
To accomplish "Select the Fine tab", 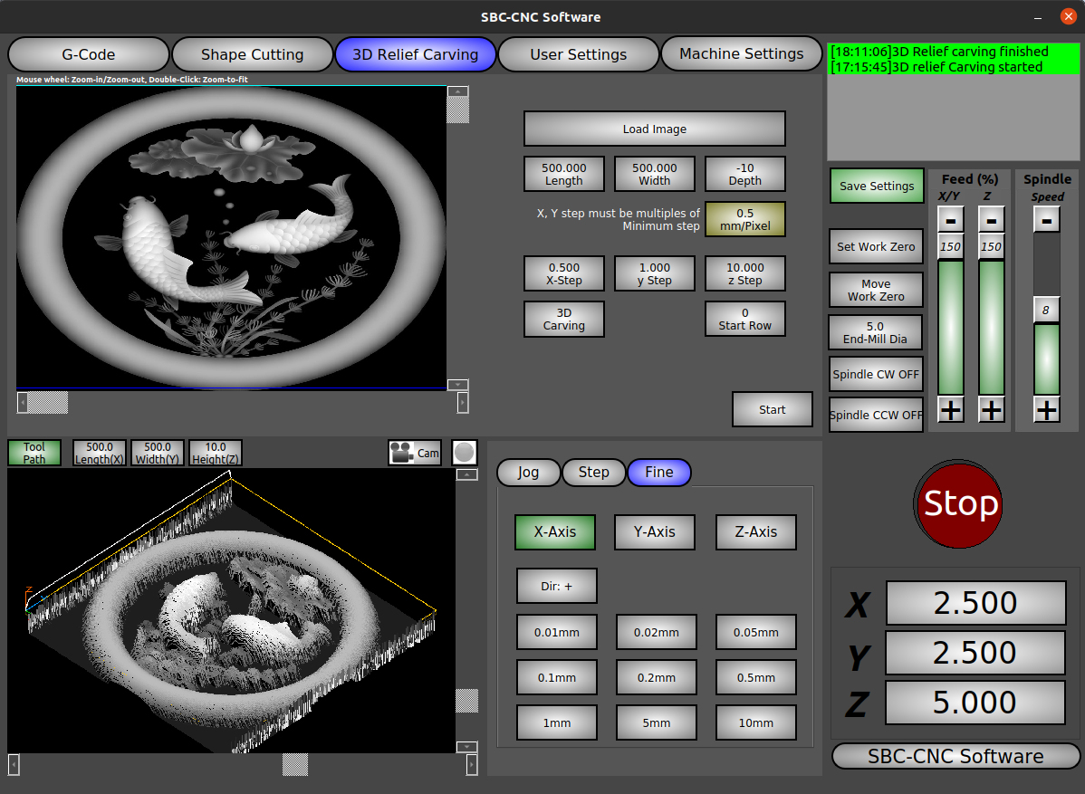I will click(x=658, y=473).
